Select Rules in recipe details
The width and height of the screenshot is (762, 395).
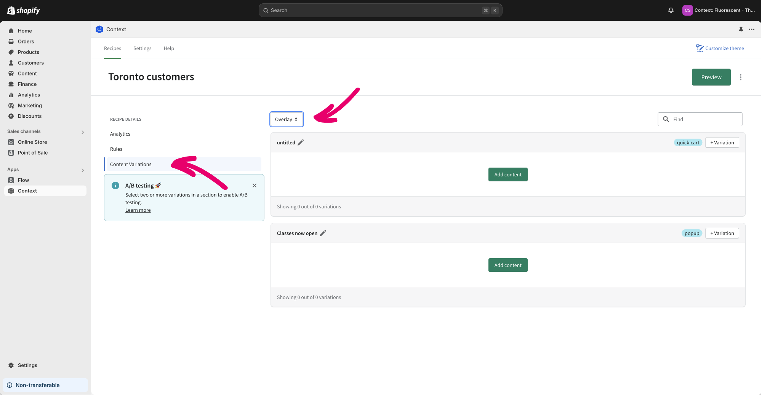tap(116, 149)
